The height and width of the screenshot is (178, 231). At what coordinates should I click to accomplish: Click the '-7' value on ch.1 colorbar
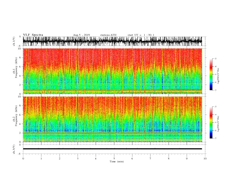pos(215,90)
